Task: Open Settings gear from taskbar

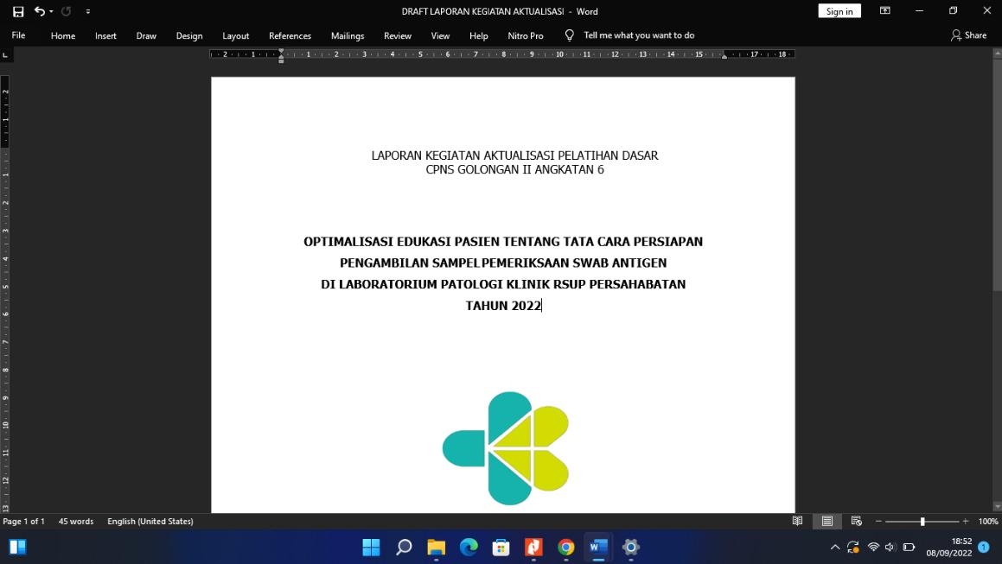Action: [631, 548]
